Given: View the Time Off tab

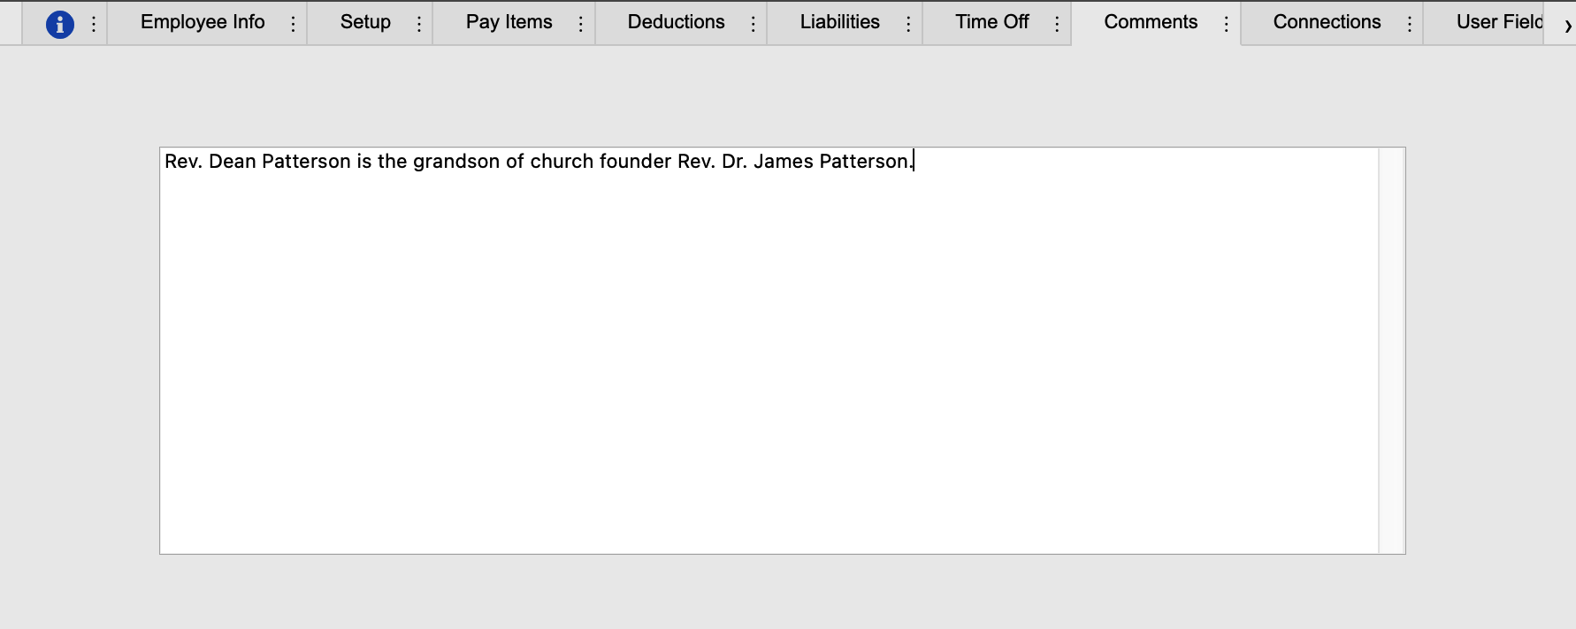Looking at the screenshot, I should tap(991, 22).
